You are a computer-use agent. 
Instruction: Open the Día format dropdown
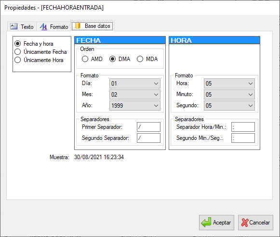pyautogui.click(x=135, y=84)
